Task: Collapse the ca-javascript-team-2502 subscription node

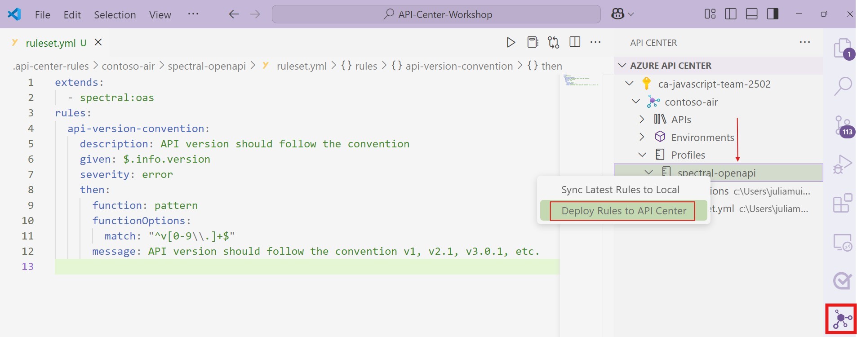Action: click(630, 84)
